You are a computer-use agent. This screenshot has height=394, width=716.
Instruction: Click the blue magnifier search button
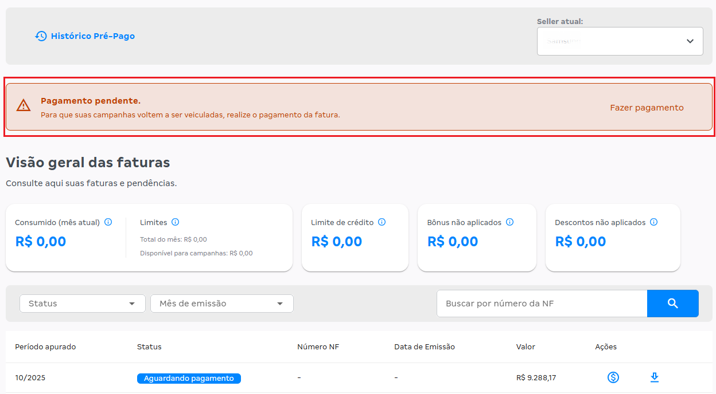tap(672, 304)
